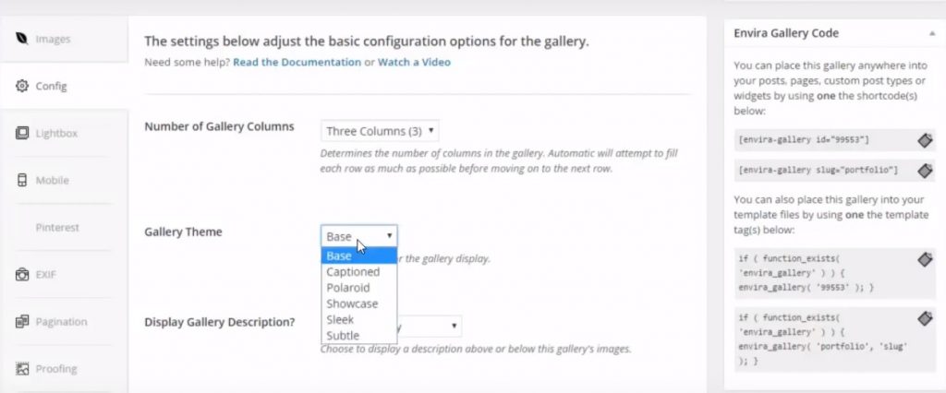This screenshot has width=946, height=393.
Task: Copy the envira_gallery '99553' template tag
Action: [x=925, y=259]
